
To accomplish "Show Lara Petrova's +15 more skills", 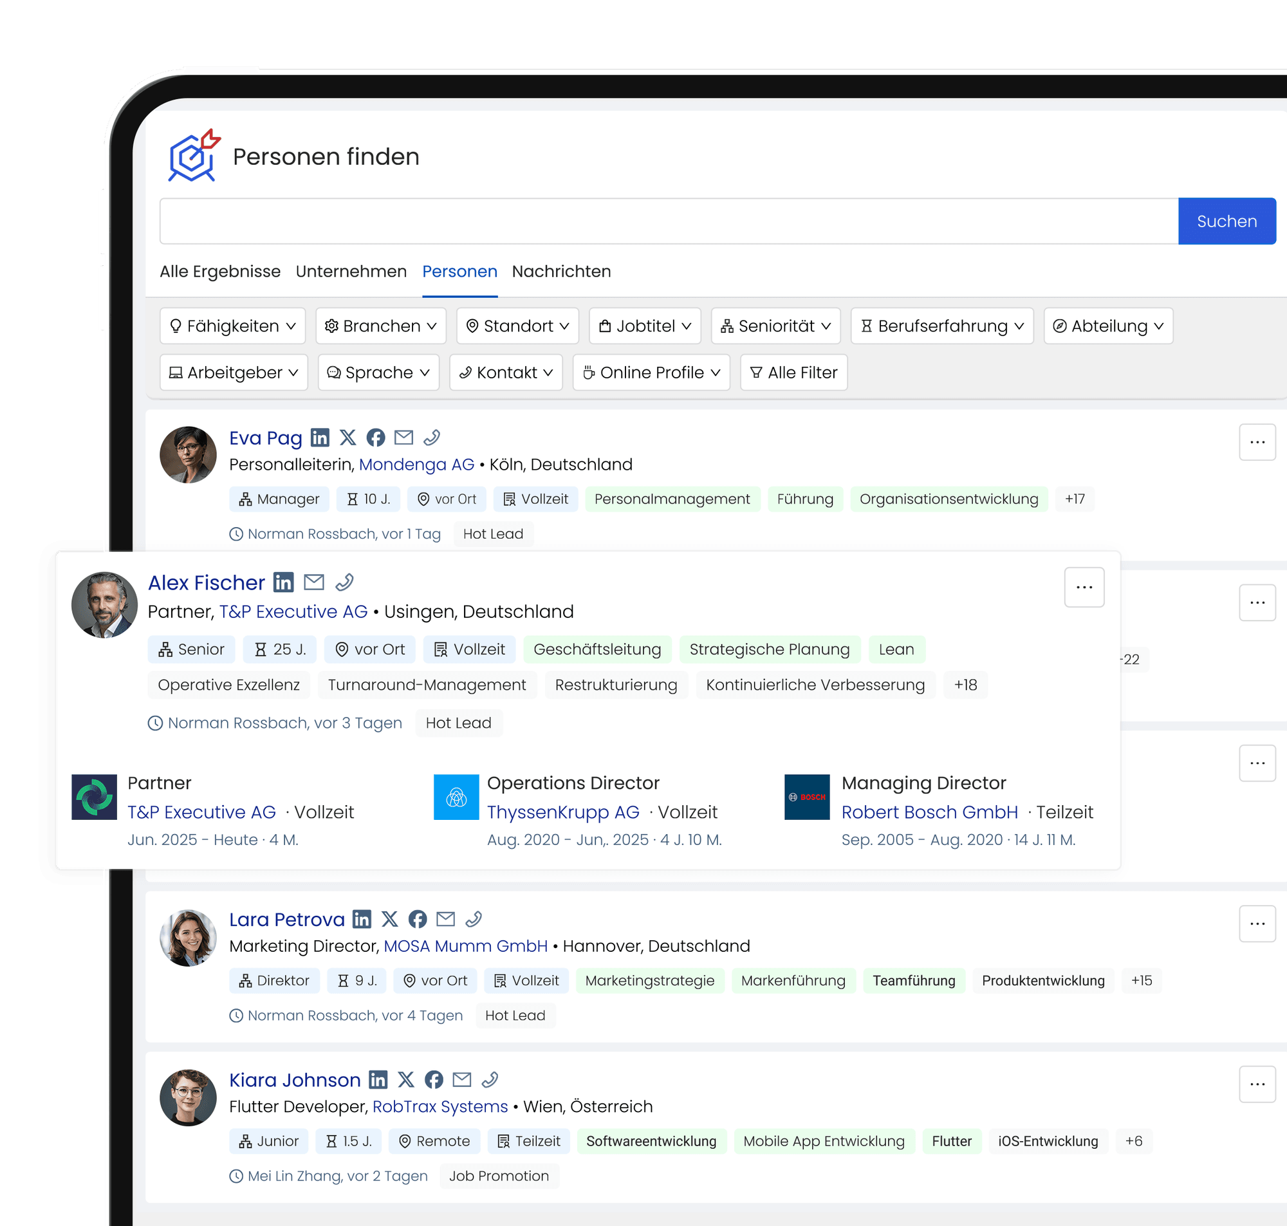I will click(x=1141, y=980).
